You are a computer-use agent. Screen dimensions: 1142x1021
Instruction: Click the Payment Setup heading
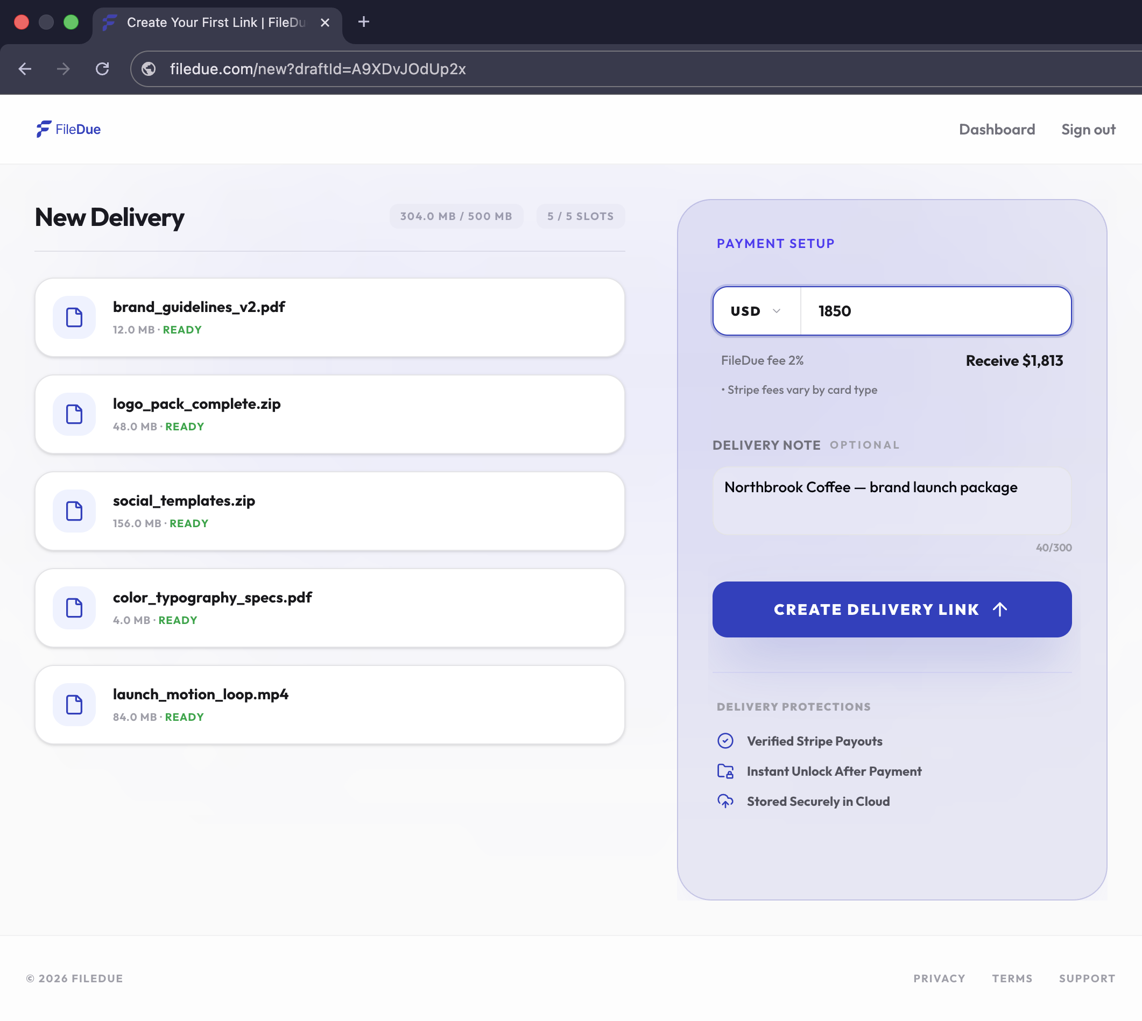pos(776,244)
